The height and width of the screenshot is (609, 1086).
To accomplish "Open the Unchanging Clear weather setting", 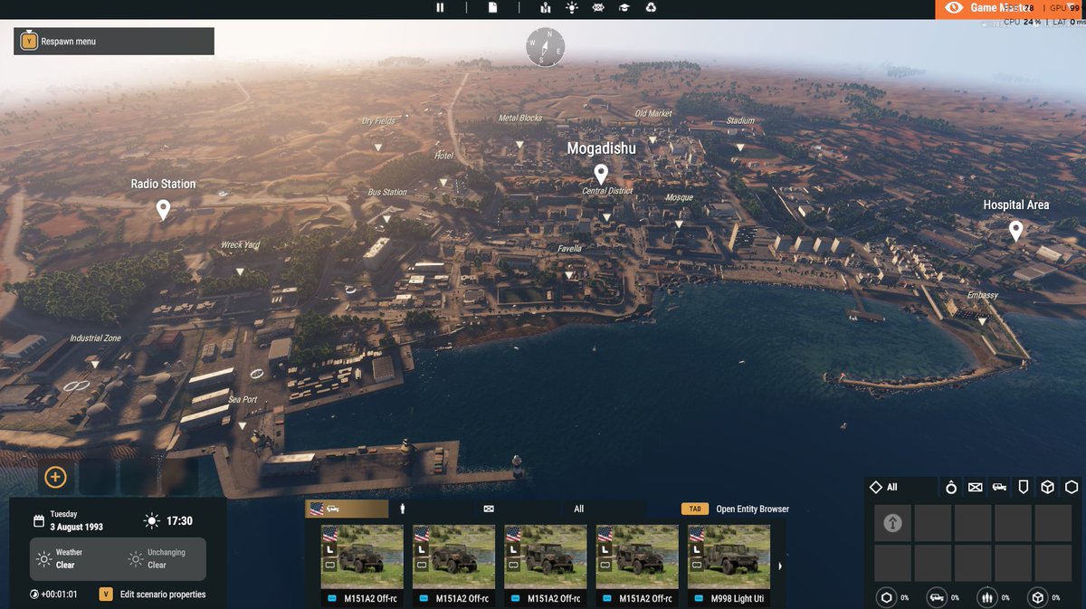I will click(x=156, y=558).
